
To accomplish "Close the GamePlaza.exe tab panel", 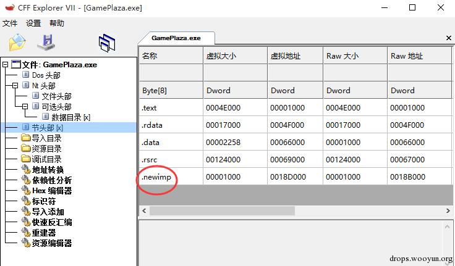I will pos(449,38).
